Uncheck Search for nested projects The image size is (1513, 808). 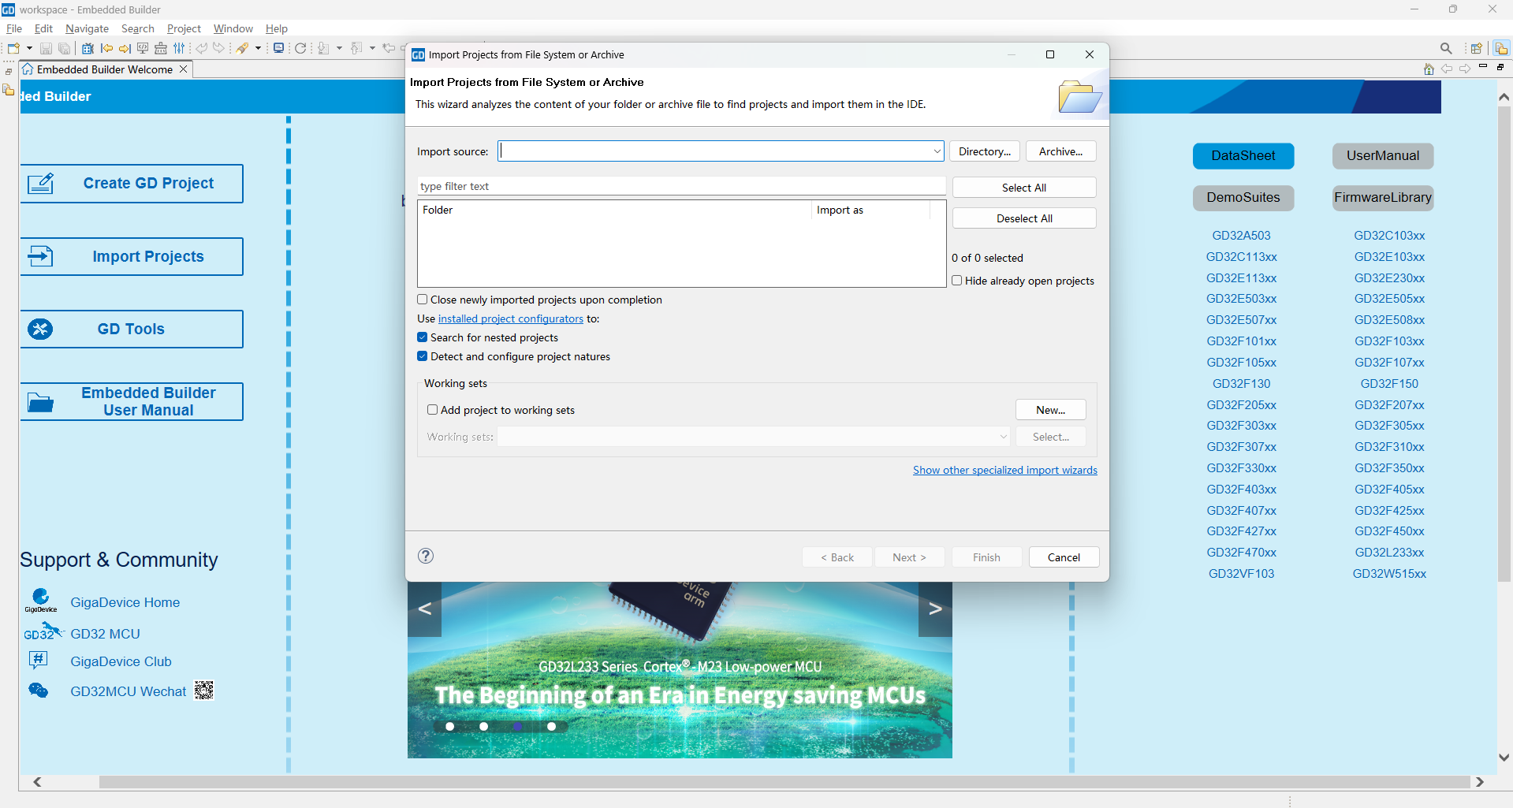click(423, 337)
